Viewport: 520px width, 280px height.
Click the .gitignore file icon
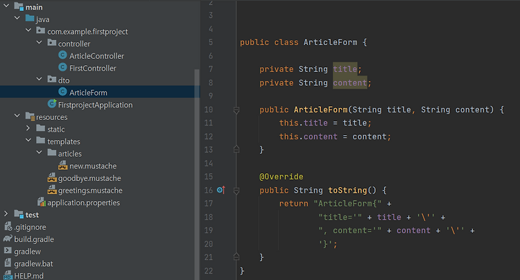point(8,227)
